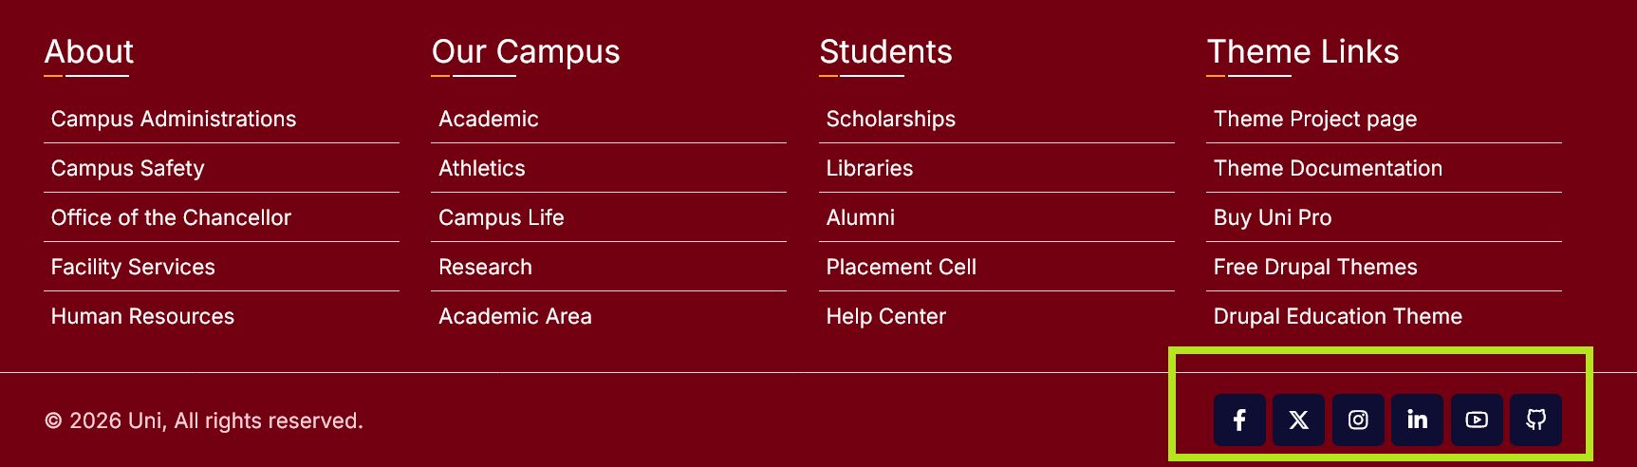The image size is (1637, 467).
Task: Click the GitHub icon
Action: point(1535,420)
